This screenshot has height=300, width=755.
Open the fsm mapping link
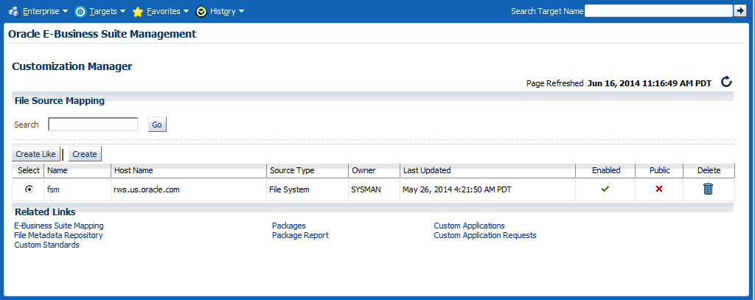53,189
